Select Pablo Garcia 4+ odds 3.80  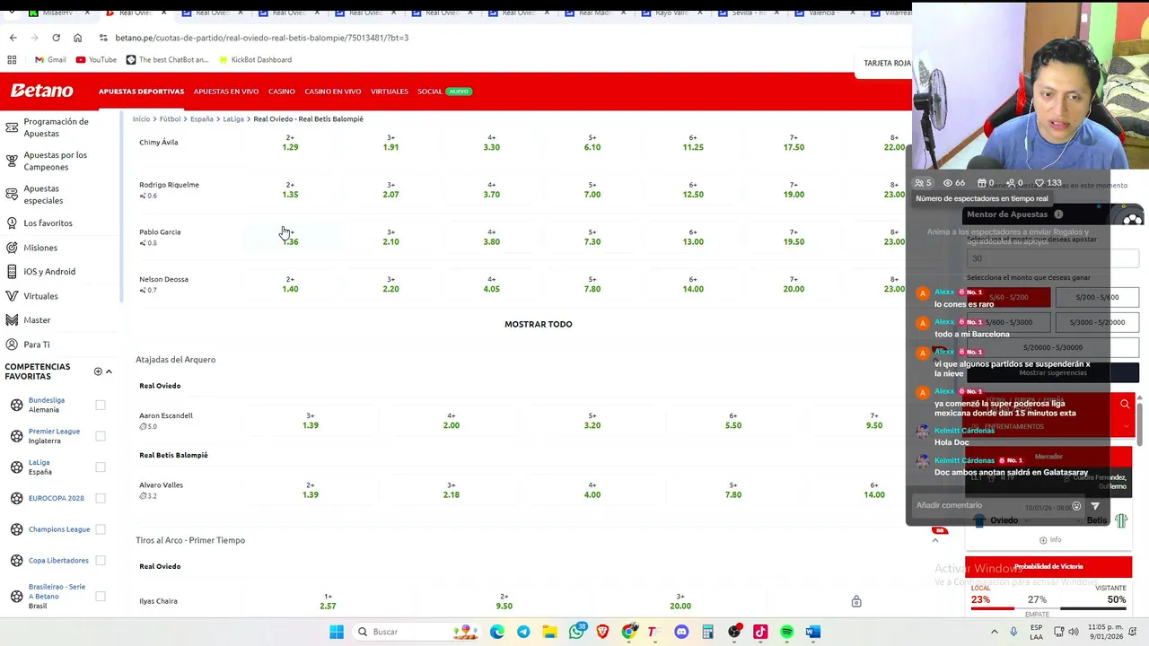click(x=491, y=237)
